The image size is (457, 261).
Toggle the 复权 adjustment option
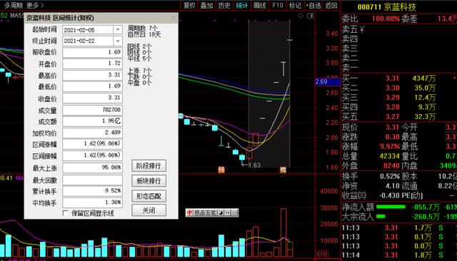(x=189, y=6)
